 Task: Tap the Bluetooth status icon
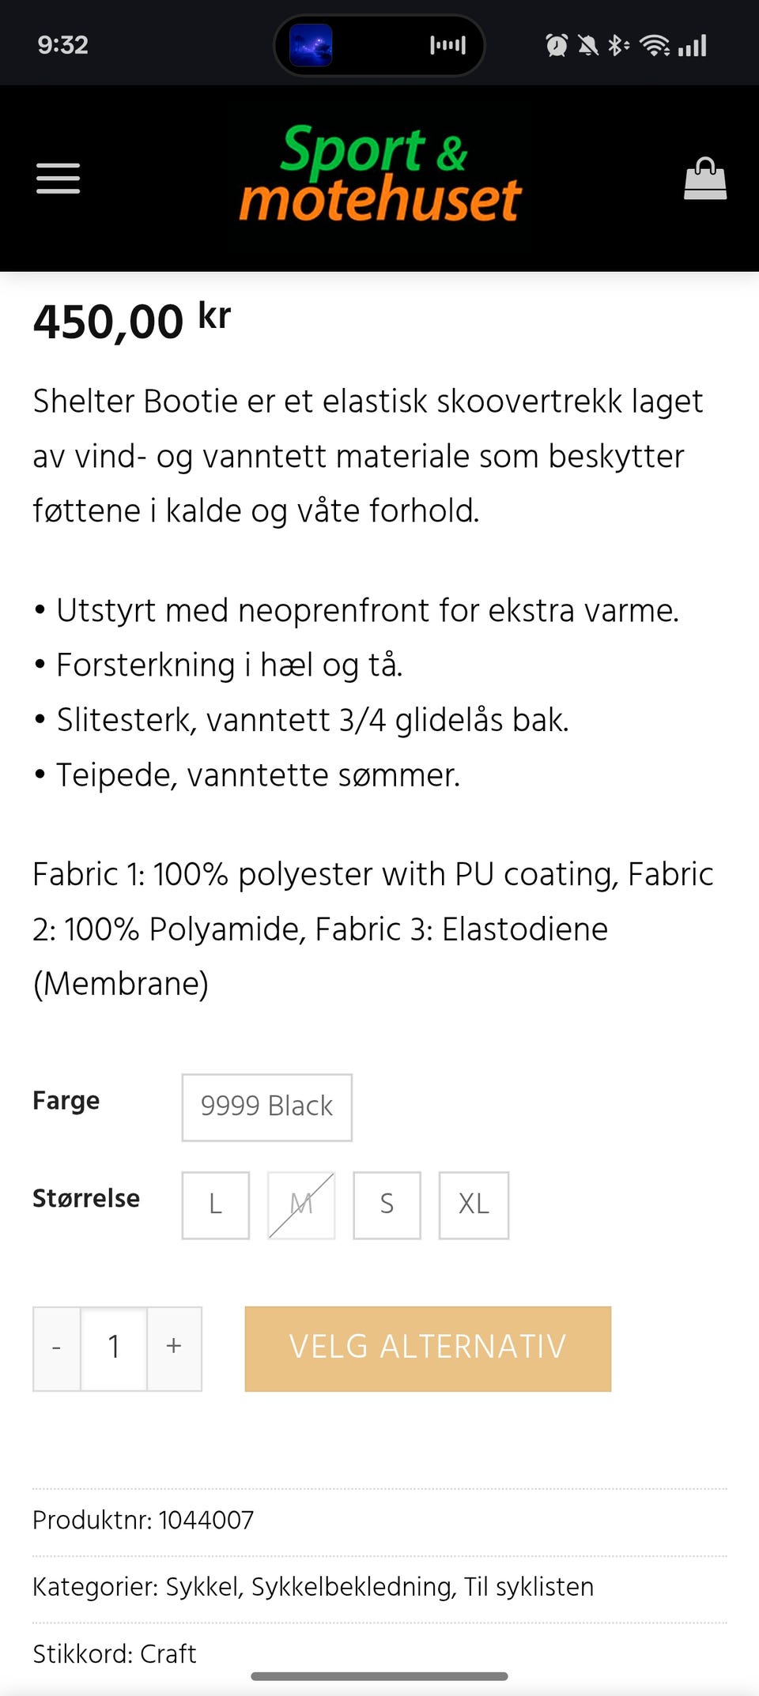617,45
